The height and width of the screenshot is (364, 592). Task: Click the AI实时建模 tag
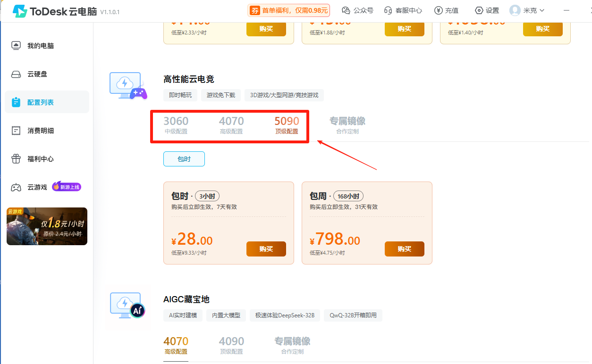point(183,315)
